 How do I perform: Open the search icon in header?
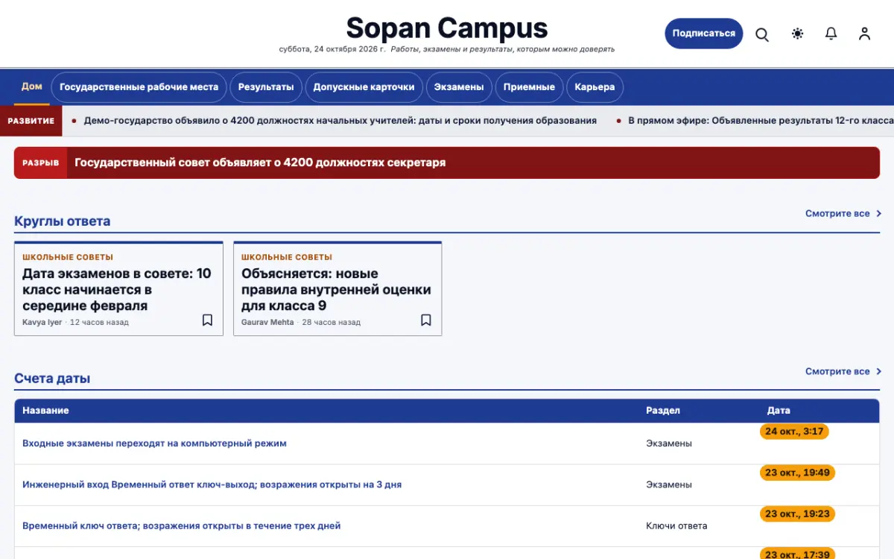click(762, 34)
